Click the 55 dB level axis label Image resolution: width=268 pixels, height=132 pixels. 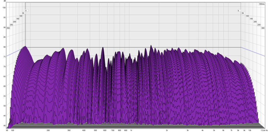click(5, 96)
